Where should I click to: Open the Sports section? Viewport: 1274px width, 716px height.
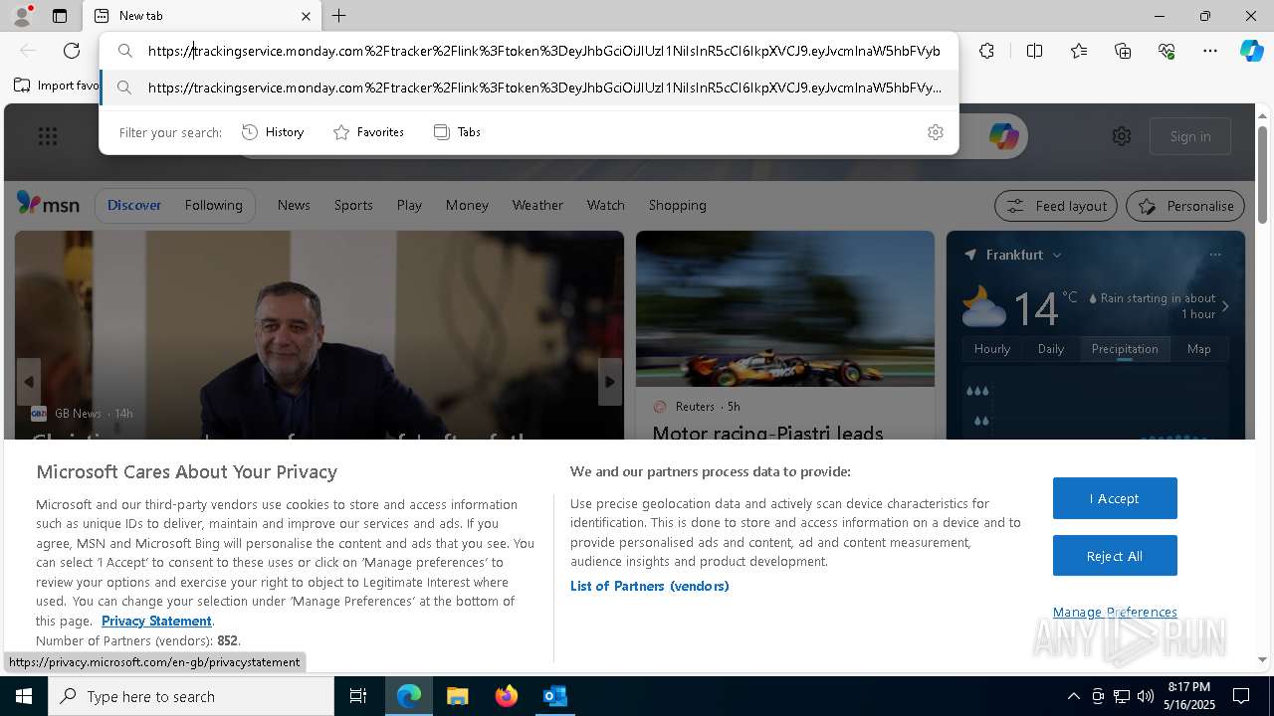[353, 205]
